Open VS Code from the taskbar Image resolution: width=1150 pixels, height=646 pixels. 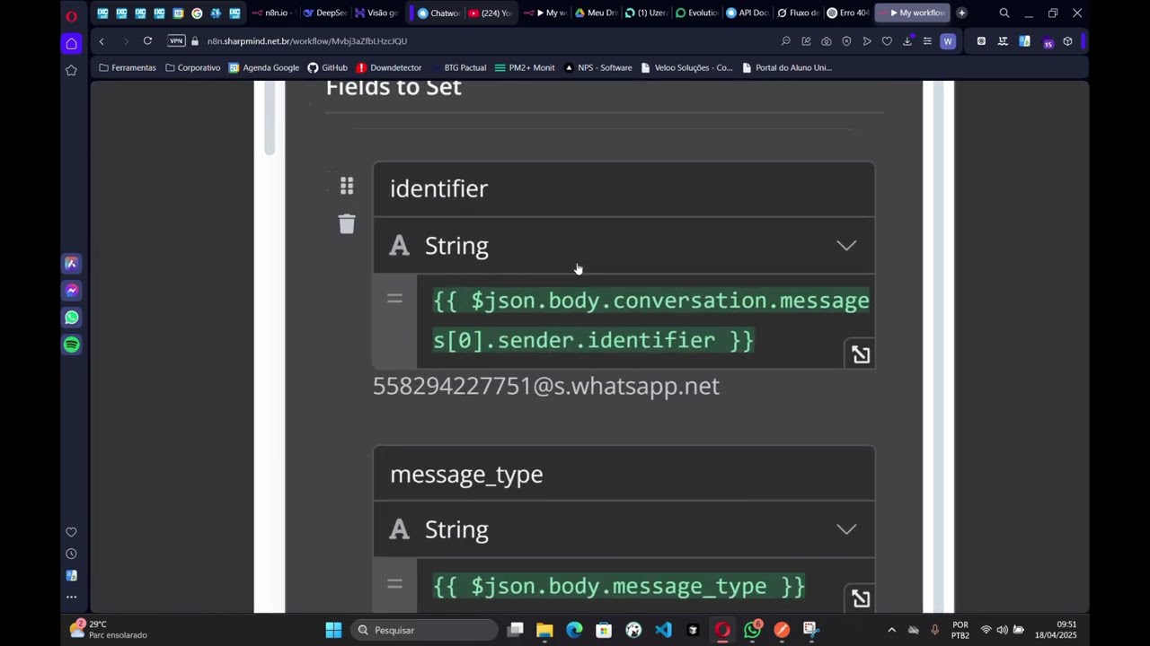pos(663,630)
